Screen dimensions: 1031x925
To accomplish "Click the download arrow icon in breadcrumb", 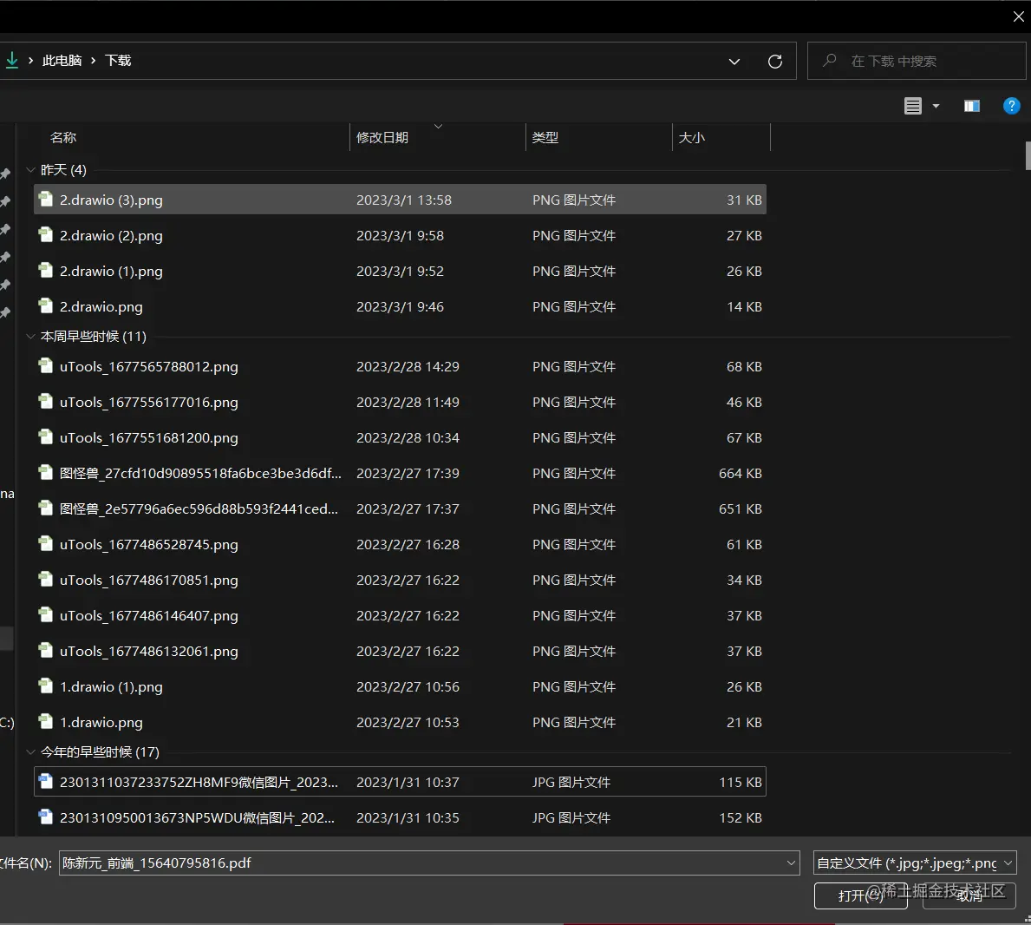I will coord(12,61).
